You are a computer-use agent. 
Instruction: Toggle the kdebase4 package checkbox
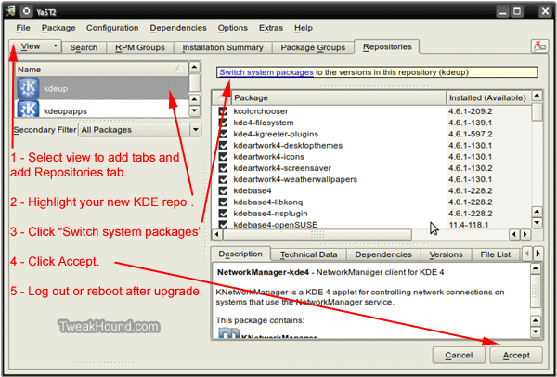pyautogui.click(x=223, y=190)
